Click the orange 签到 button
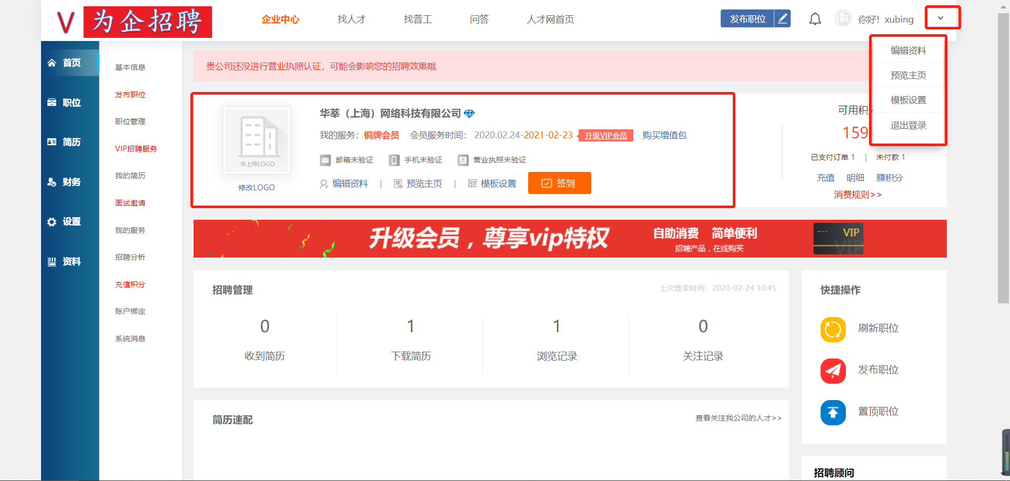 pyautogui.click(x=559, y=183)
